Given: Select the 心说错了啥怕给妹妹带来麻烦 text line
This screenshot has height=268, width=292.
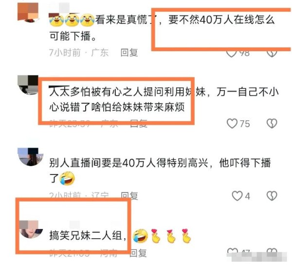Looking at the screenshot, I should point(117,107).
